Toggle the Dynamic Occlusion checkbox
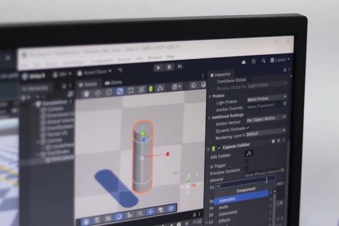 coord(248,128)
